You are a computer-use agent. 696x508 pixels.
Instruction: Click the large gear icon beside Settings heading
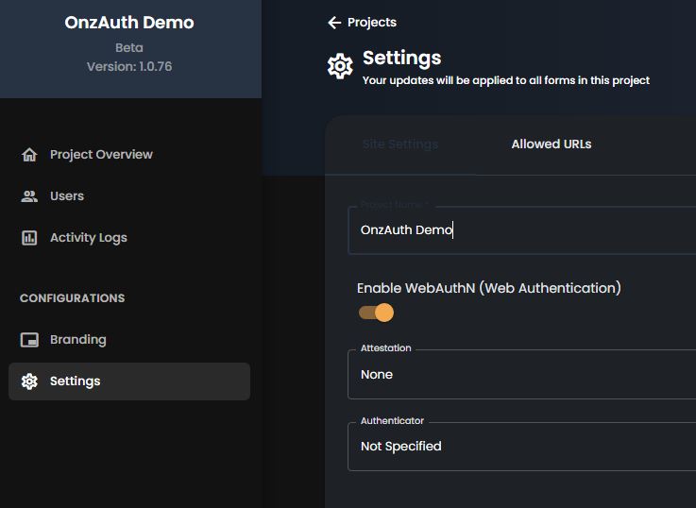tap(340, 66)
